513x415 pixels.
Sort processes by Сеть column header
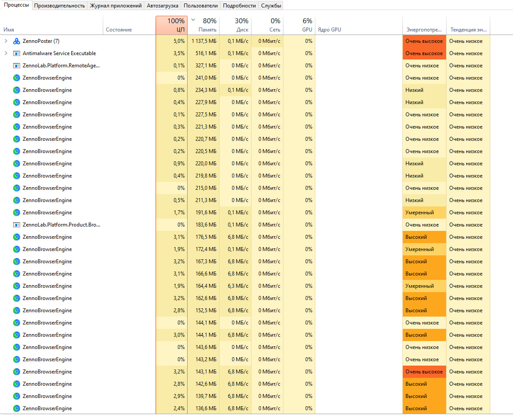click(x=267, y=25)
